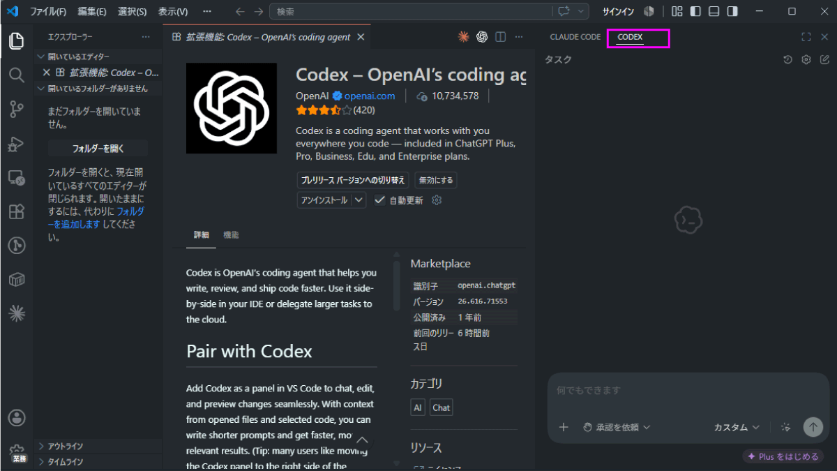Open the Extensions view
This screenshot has height=471, width=837.
coord(17,212)
